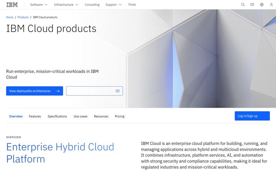This screenshot has height=173, width=276.
Task: Open the chat icon in top navigation
Action: pos(252,5)
